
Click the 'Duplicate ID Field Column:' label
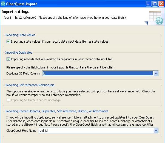(24, 73)
